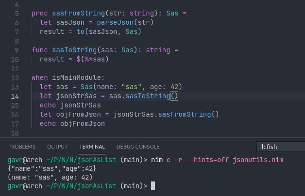Click the Sas return type on line 5
305x196 pixels.
[172, 13]
